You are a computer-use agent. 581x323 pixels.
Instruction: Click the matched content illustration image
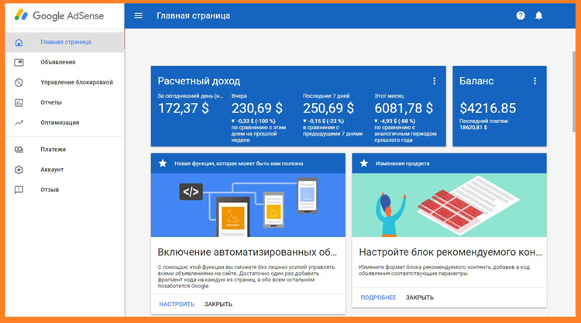click(449, 205)
